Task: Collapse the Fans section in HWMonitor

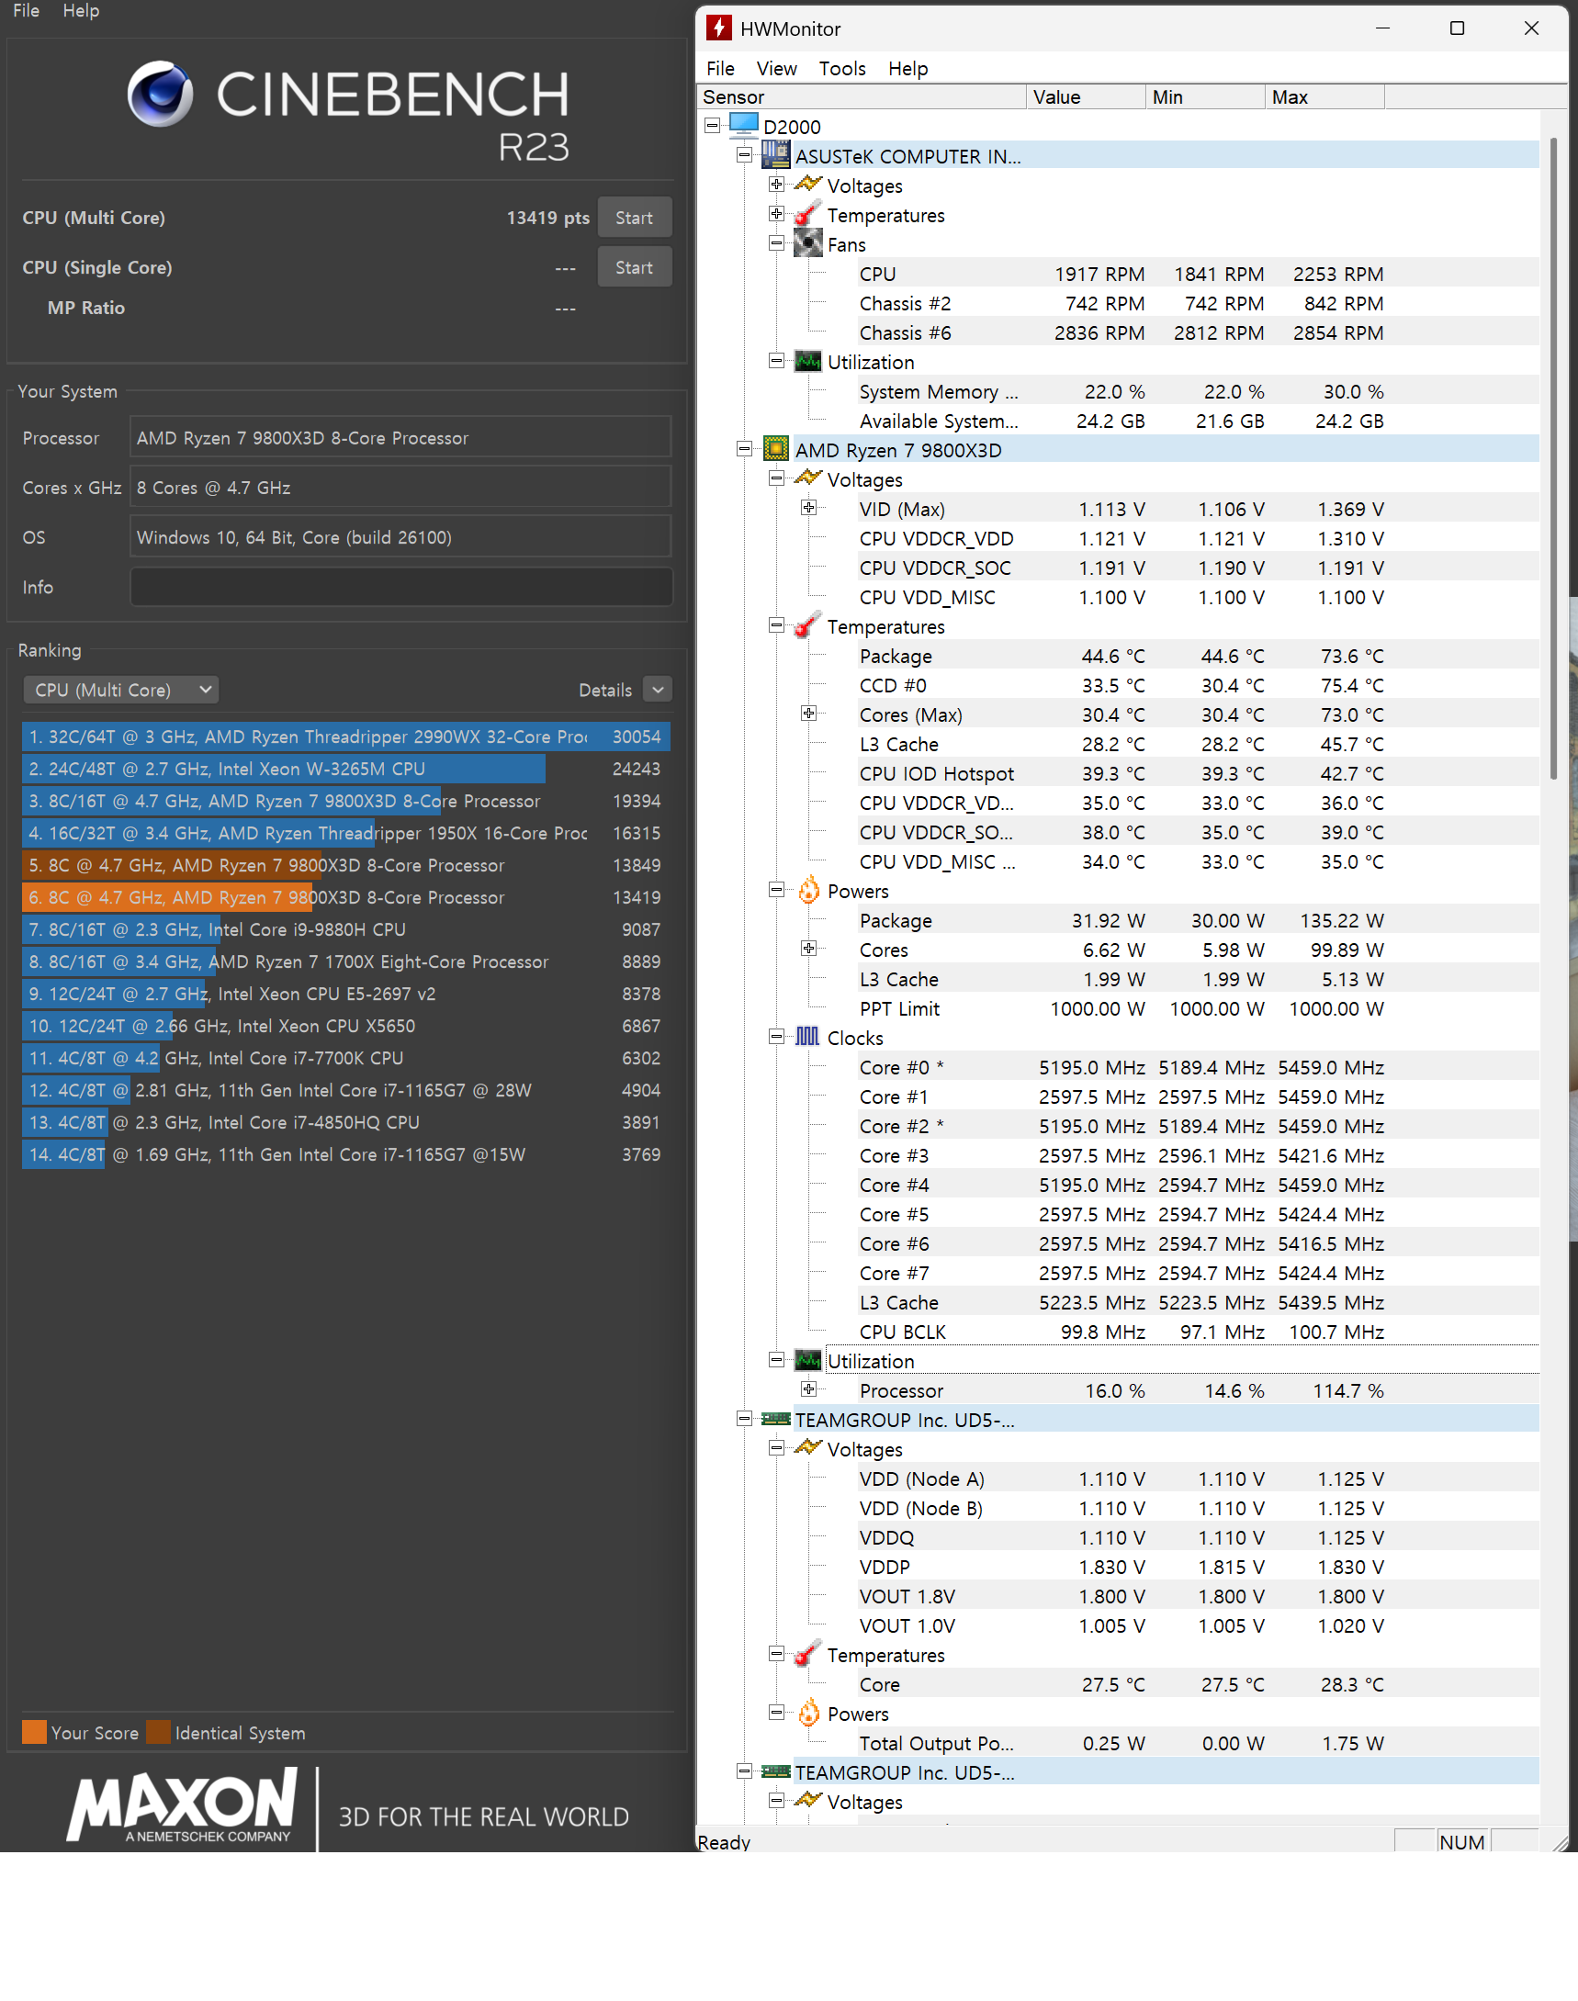Action: click(777, 243)
